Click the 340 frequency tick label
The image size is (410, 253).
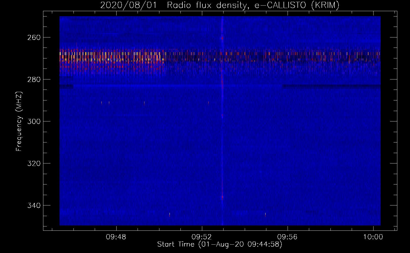34,205
